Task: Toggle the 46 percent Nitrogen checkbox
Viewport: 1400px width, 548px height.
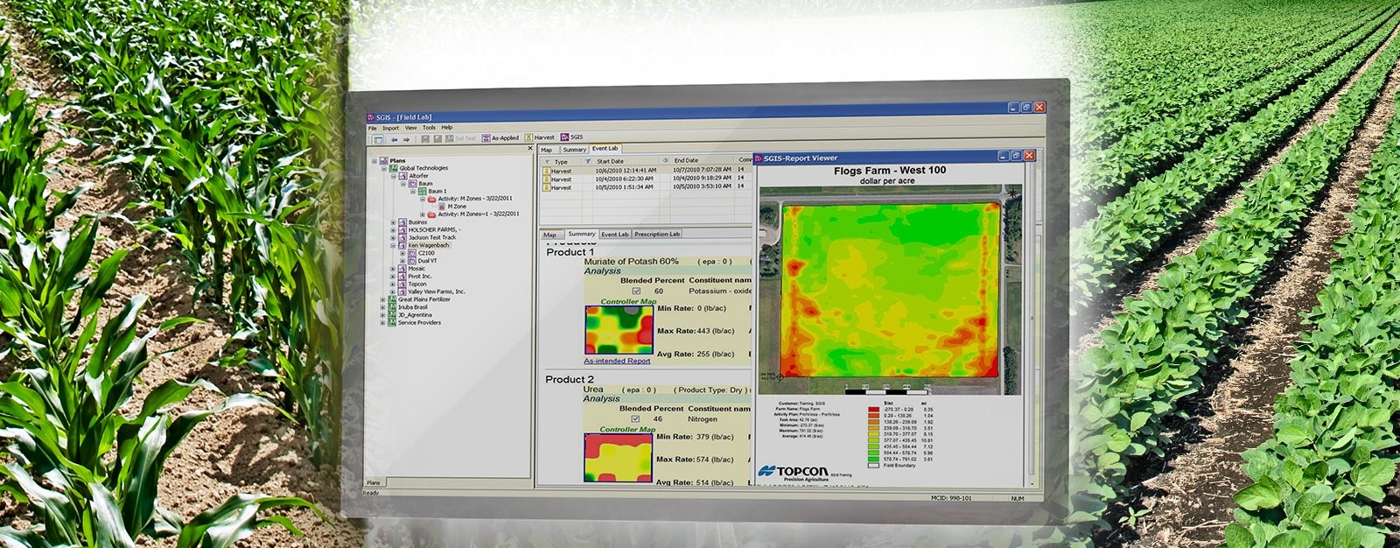Action: click(x=635, y=418)
